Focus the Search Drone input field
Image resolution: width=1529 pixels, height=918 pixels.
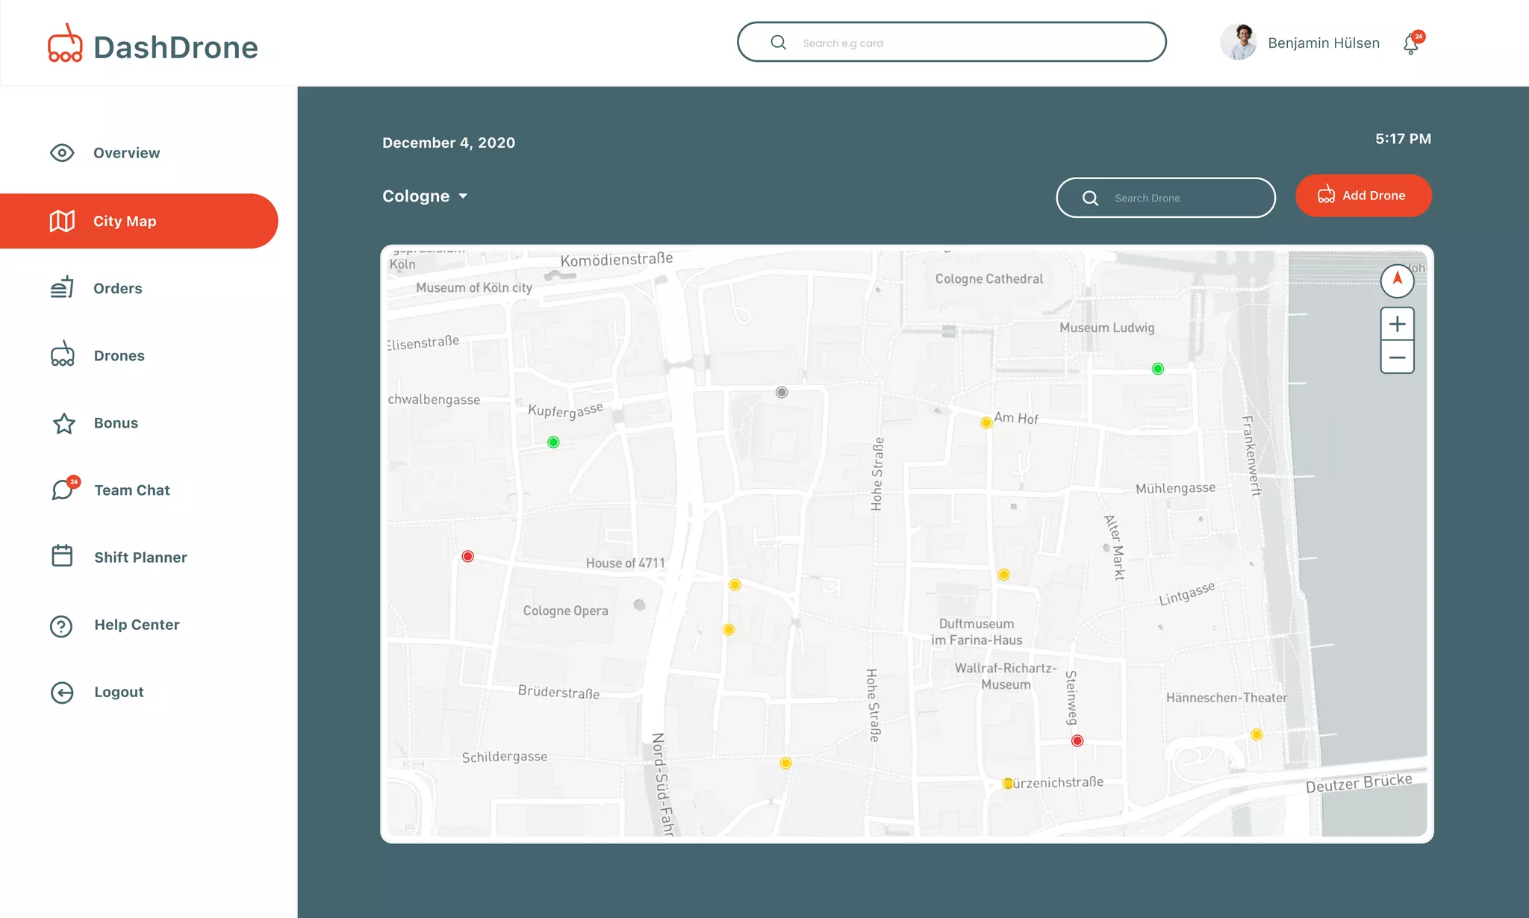pyautogui.click(x=1165, y=198)
